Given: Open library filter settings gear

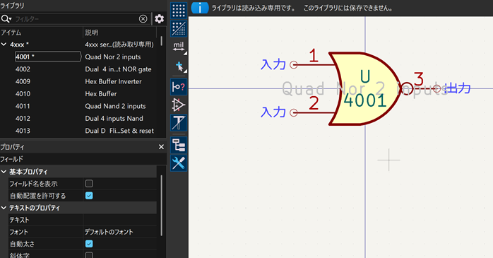Looking at the screenshot, I should point(159,19).
